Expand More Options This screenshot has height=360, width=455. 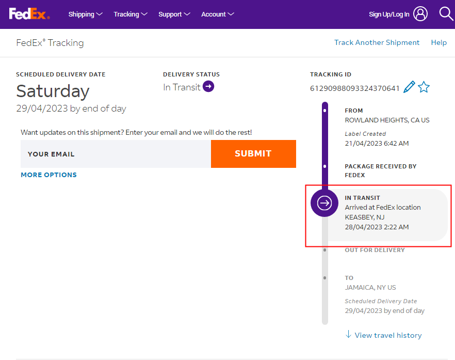click(x=48, y=175)
